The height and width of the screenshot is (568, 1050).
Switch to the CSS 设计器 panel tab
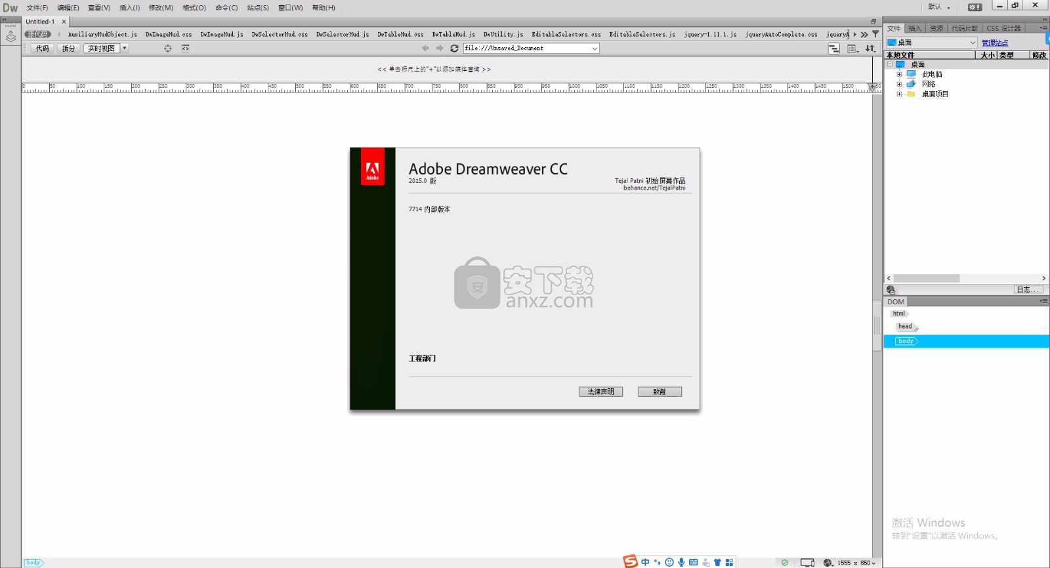(x=1003, y=28)
